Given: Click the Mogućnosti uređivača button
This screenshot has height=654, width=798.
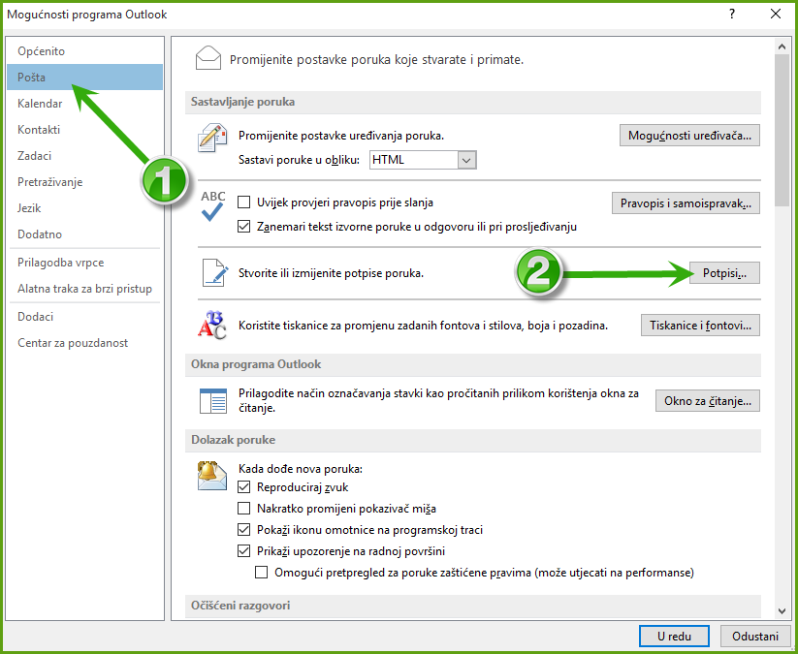Looking at the screenshot, I should (689, 136).
